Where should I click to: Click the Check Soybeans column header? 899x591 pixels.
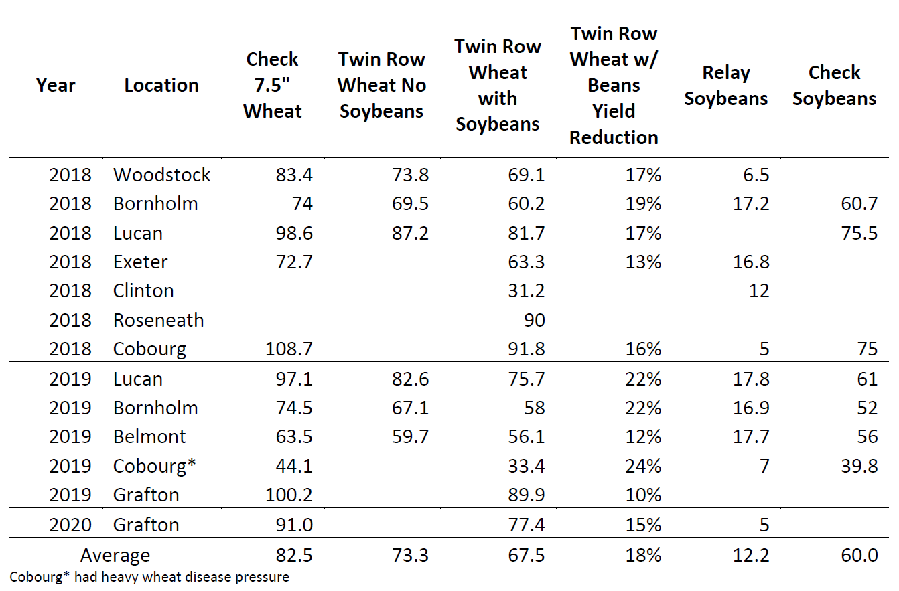[834, 86]
